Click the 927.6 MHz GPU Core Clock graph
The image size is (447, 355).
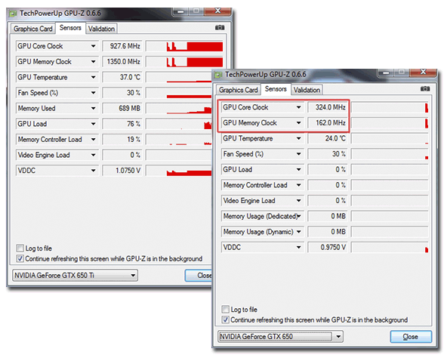tap(184, 46)
